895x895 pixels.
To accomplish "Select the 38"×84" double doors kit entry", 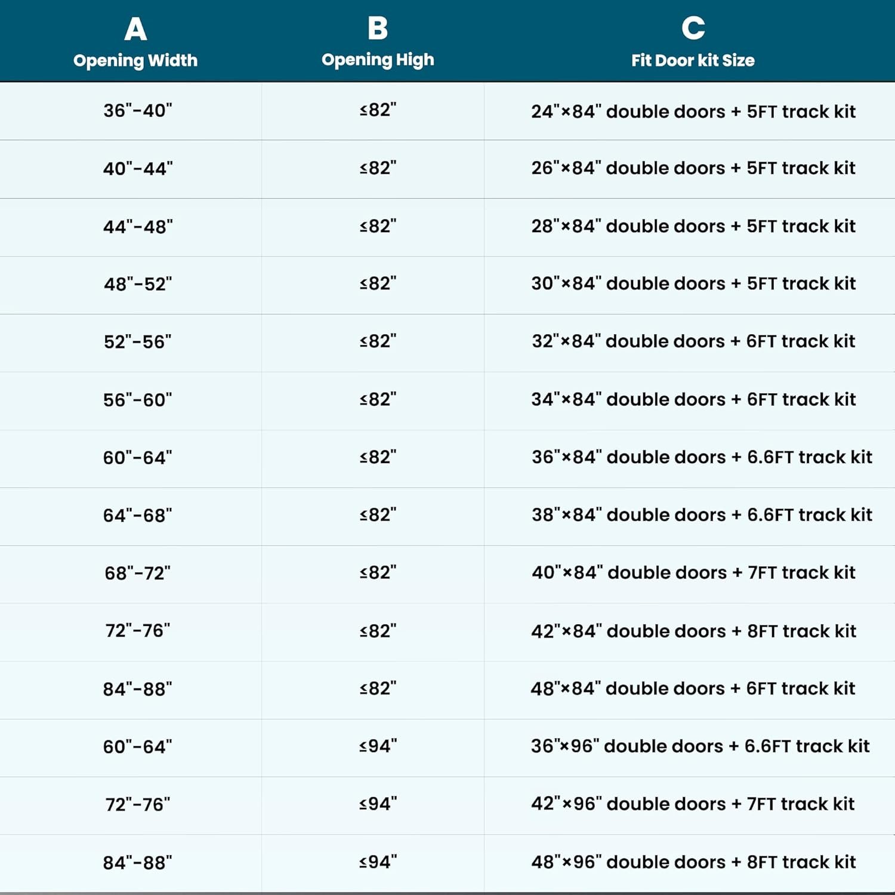I will (702, 515).
